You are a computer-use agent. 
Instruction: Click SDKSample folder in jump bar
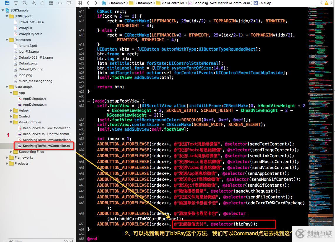pyautogui.click(x=140, y=3)
